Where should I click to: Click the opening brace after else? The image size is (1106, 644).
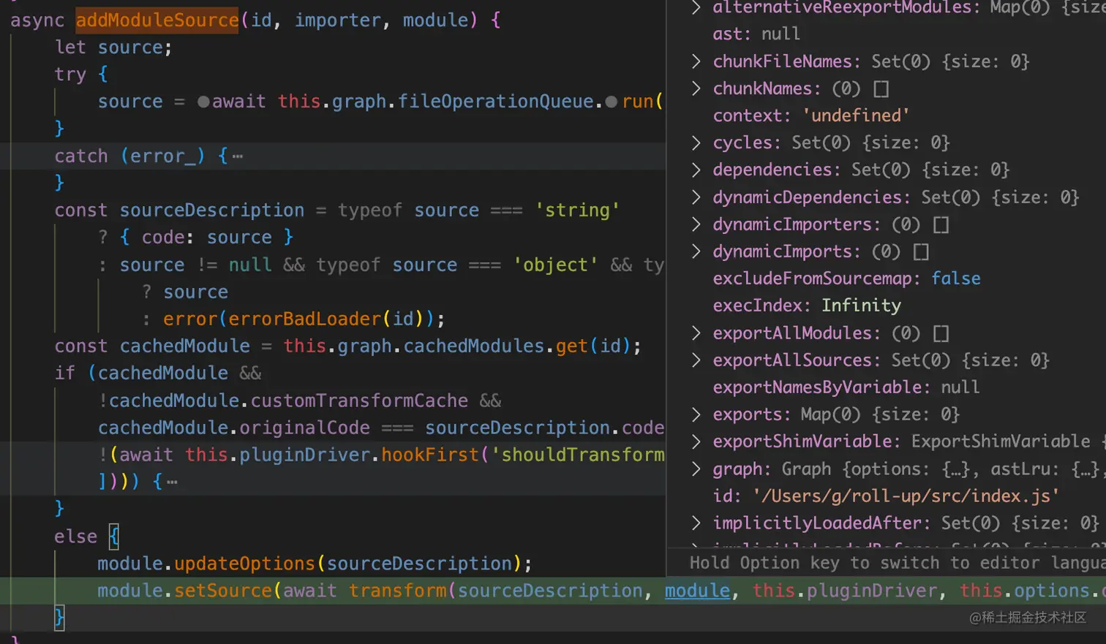(x=113, y=537)
